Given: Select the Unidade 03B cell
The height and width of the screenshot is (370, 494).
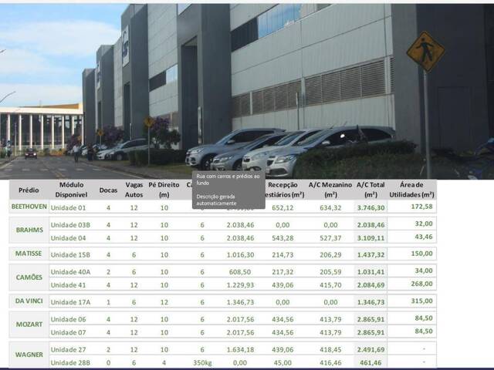Looking at the screenshot, I should click(70, 224).
